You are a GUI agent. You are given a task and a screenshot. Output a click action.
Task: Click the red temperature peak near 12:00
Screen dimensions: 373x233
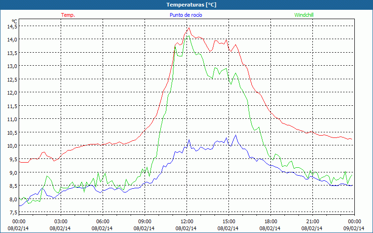tap(189, 28)
